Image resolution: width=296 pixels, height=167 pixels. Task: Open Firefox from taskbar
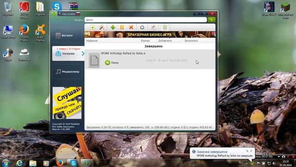[x=60, y=163]
